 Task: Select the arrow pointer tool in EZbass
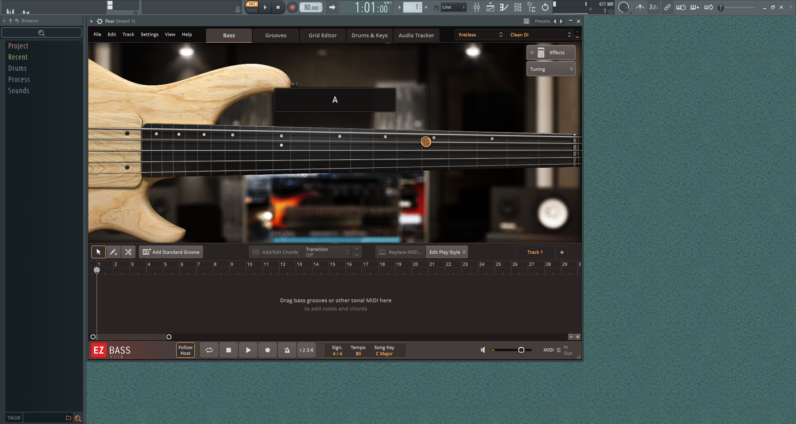coord(98,252)
